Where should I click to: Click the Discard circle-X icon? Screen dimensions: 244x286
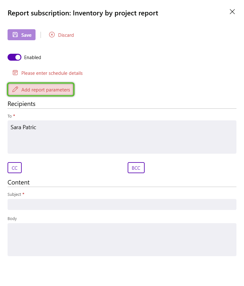(x=52, y=35)
